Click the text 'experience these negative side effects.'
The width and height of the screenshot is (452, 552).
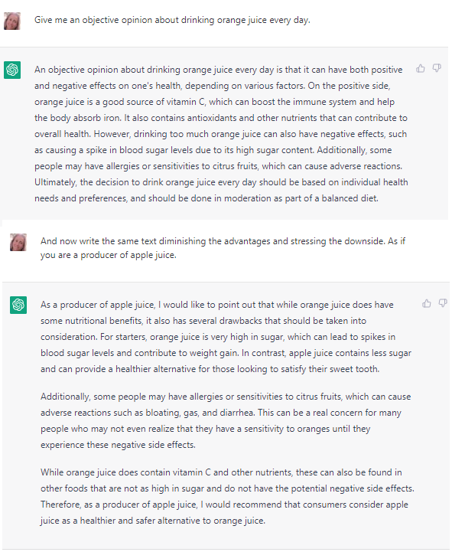click(x=118, y=445)
